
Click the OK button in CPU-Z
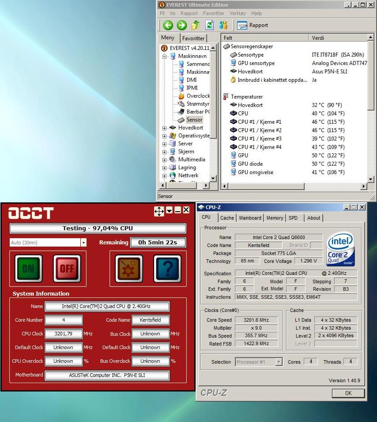click(x=348, y=393)
